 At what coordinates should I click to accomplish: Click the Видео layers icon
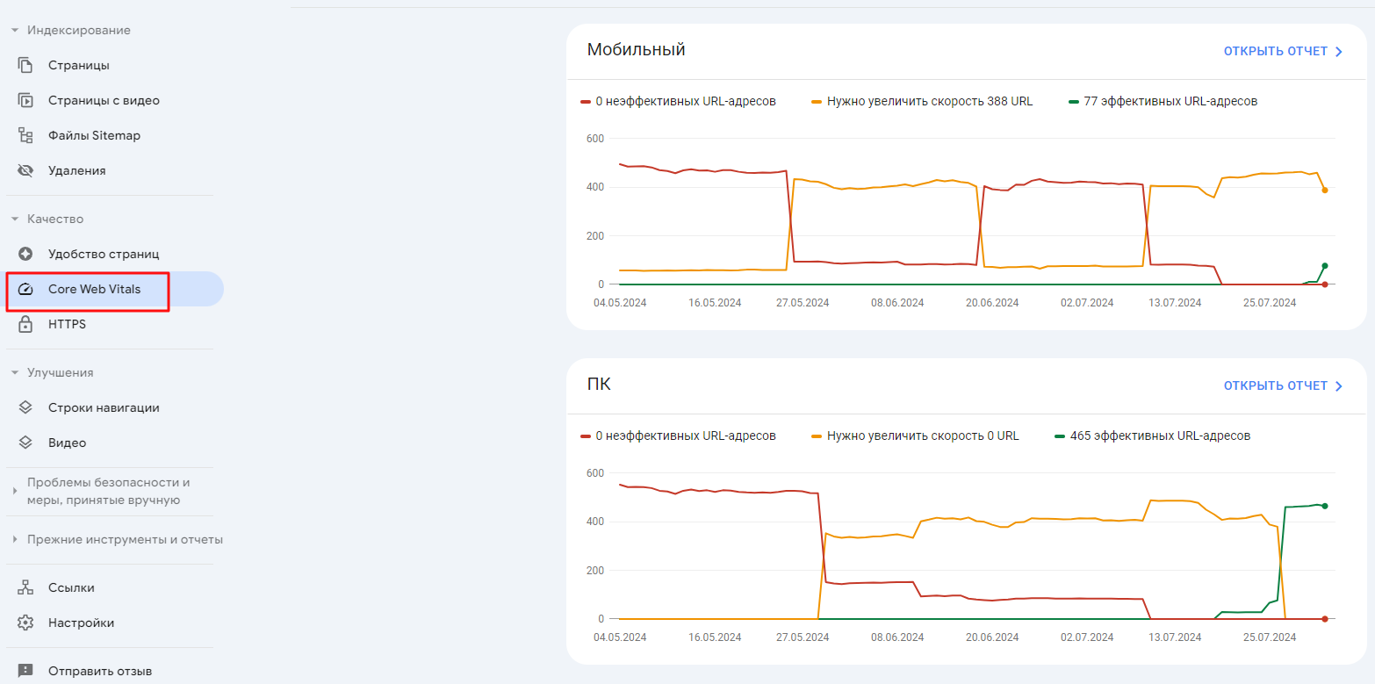coord(25,443)
